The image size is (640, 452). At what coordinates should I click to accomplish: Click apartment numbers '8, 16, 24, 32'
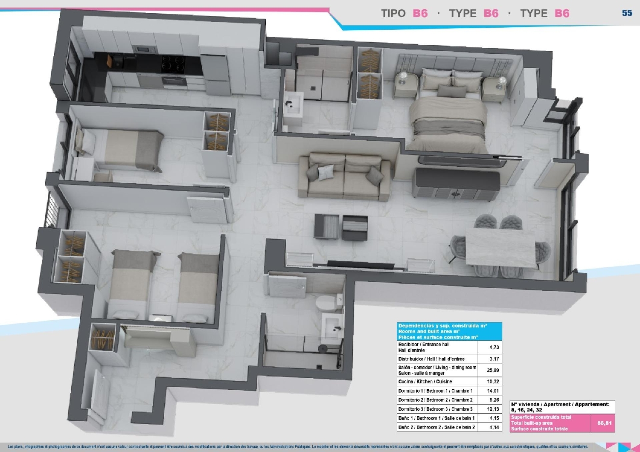(x=527, y=410)
